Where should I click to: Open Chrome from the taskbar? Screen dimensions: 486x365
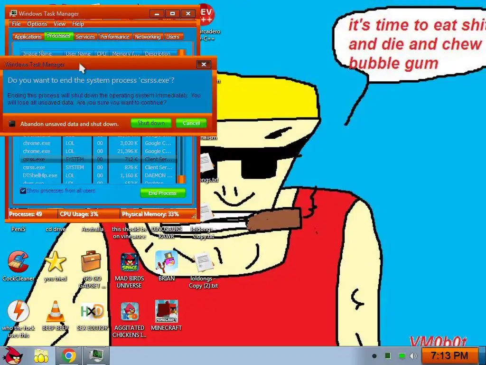coord(68,355)
